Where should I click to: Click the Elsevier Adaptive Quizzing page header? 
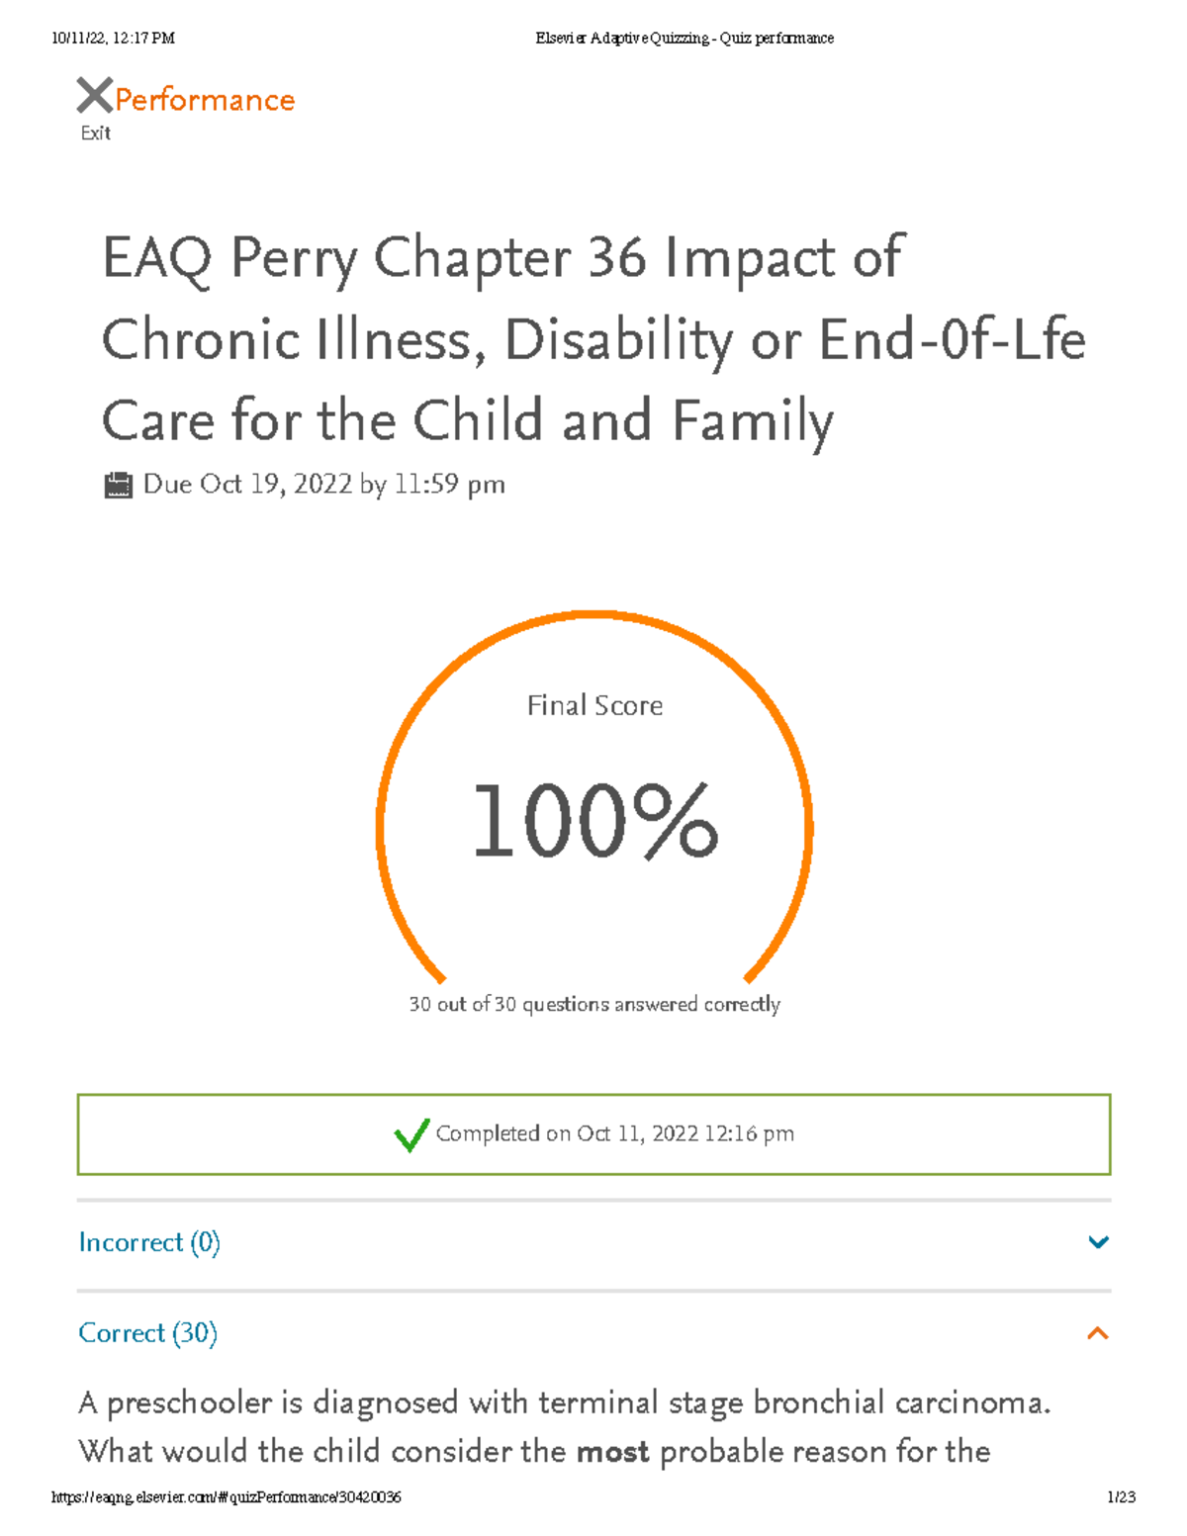tap(684, 38)
